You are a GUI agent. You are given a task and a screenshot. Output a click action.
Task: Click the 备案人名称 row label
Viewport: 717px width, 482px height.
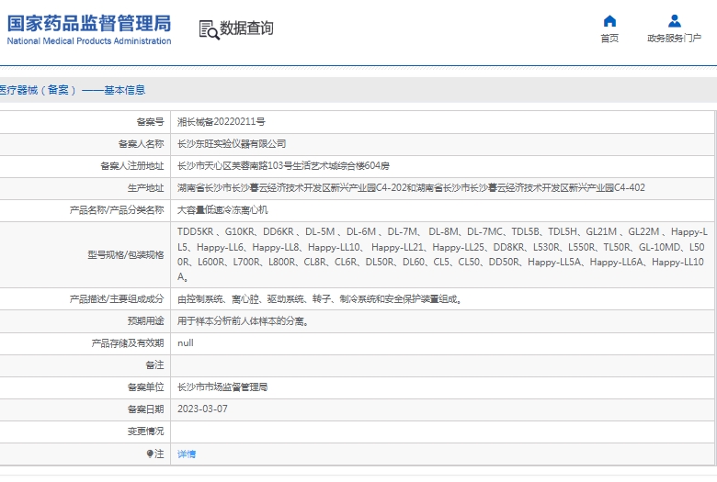coord(142,144)
